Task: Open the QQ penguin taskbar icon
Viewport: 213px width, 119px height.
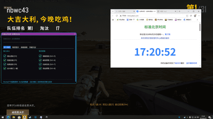Action: tap(25, 117)
